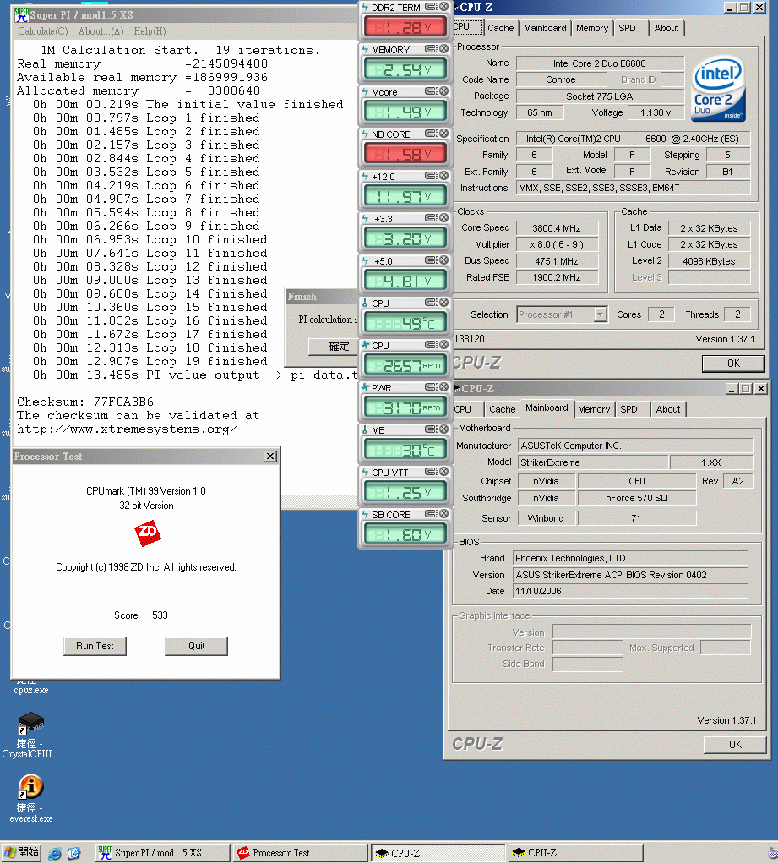Click Quit in Processor Test dialog

pyautogui.click(x=196, y=646)
